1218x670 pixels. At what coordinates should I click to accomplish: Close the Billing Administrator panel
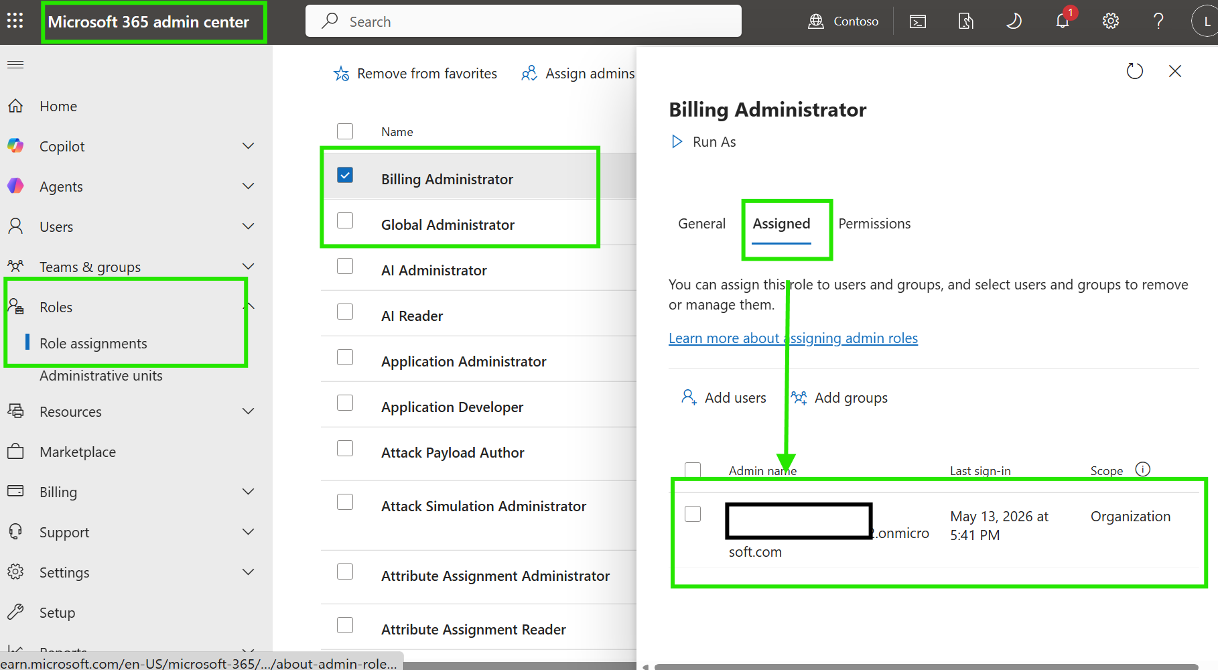coord(1175,71)
